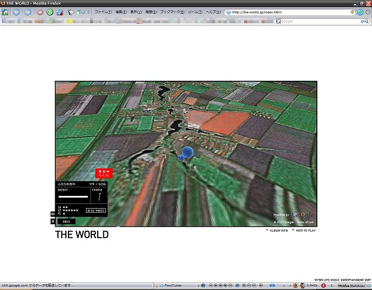Click the tag-shaped toolbar icon
372x290 pixels.
(x=71, y=12)
